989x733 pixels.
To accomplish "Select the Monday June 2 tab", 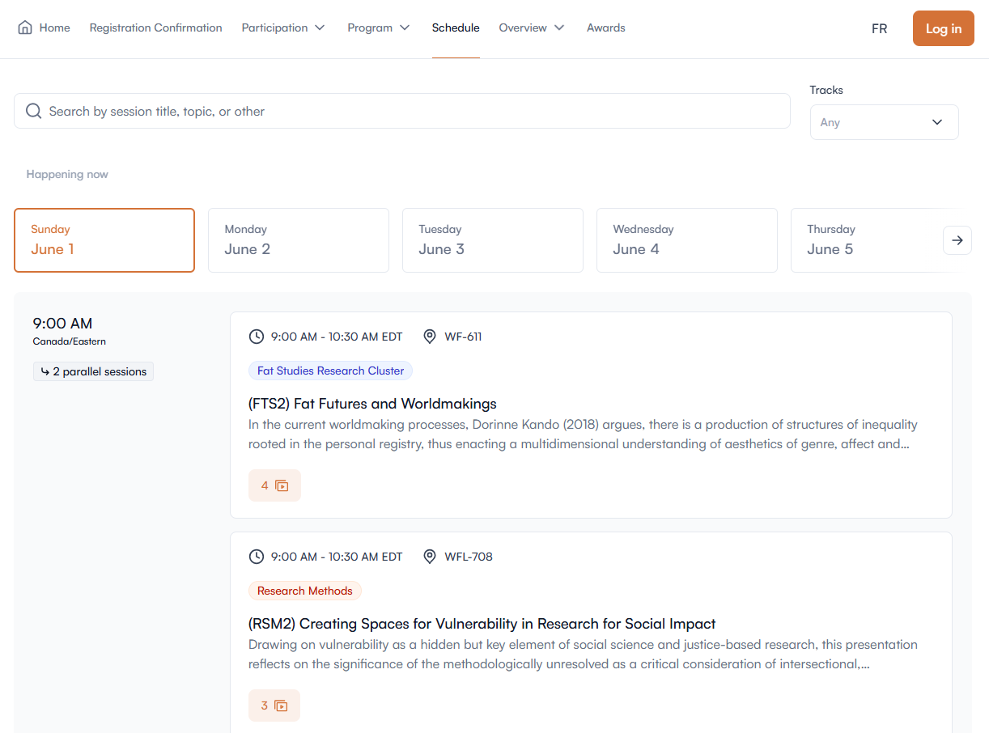I will click(x=298, y=240).
